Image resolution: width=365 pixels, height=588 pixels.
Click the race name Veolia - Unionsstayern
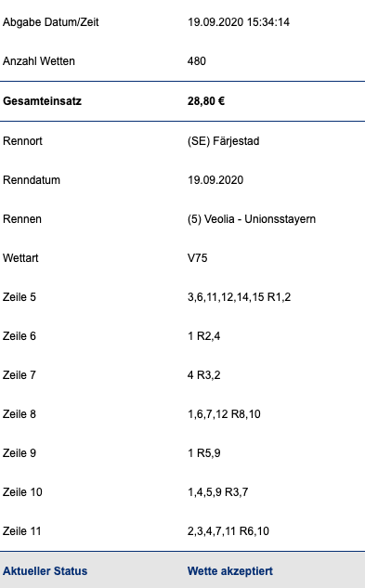(x=260, y=219)
